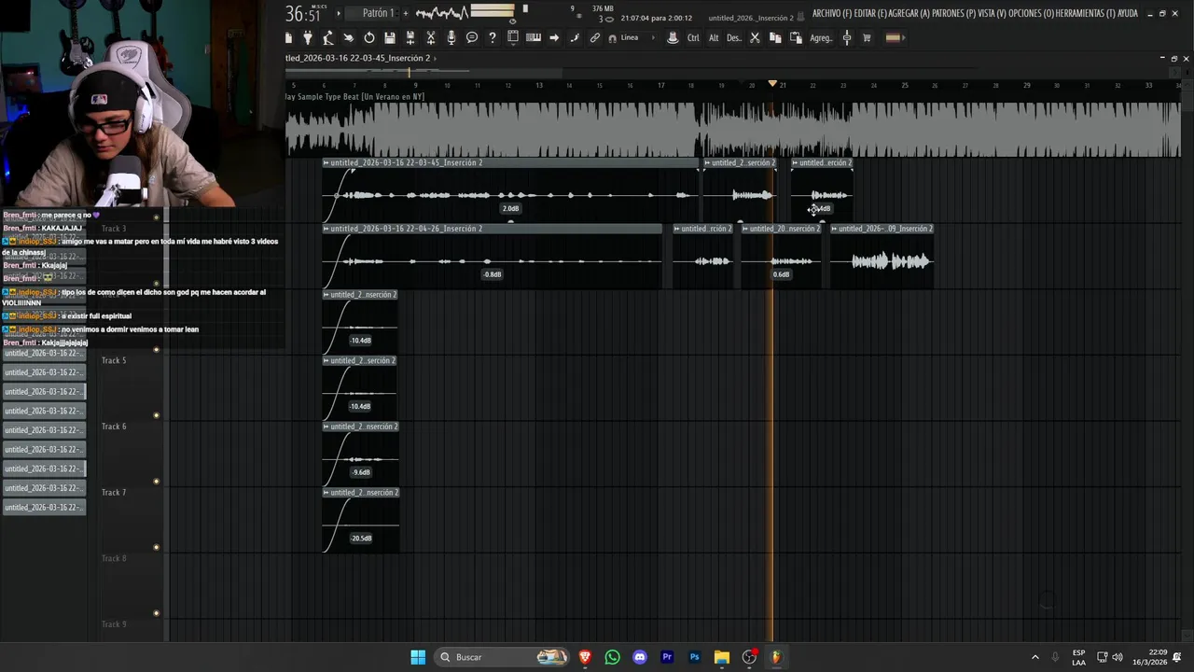Click the circular arrow undo-history icon
This screenshot has height=672, width=1194.
(369, 38)
